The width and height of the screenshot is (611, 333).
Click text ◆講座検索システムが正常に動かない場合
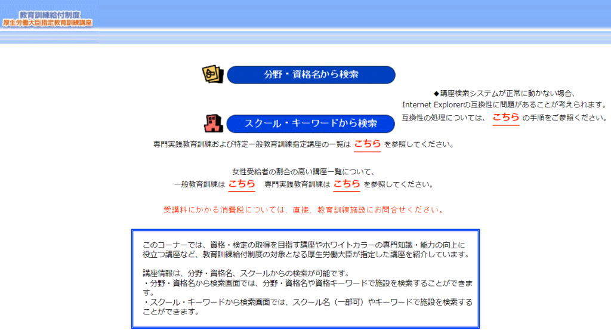[504, 93]
